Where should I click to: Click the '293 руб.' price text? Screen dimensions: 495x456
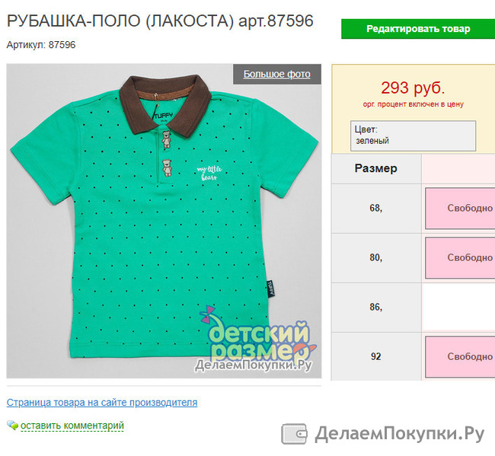tap(413, 88)
